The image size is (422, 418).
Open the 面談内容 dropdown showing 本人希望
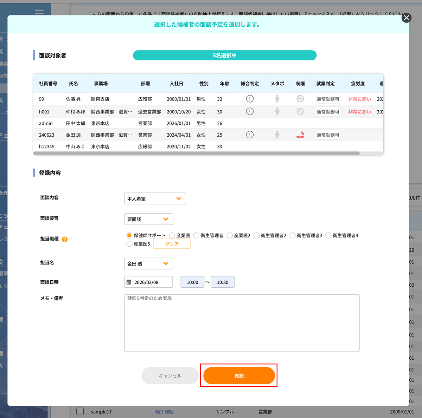(x=155, y=199)
